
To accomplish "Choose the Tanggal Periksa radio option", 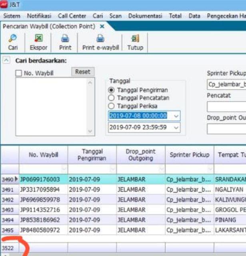I will click(x=112, y=106).
